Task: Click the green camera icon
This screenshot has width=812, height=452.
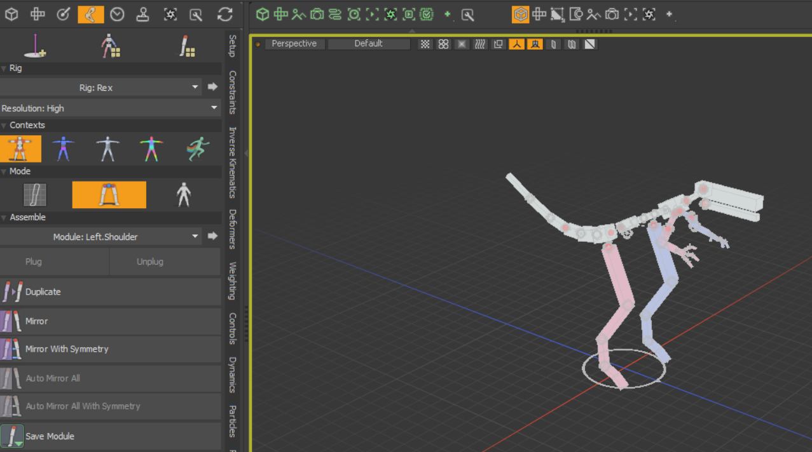Action: [317, 14]
